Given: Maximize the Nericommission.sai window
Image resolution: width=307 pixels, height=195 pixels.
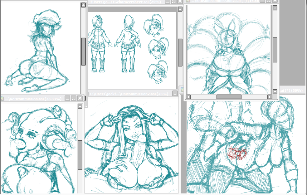Looking at the screenshot, I should click(74, 99).
